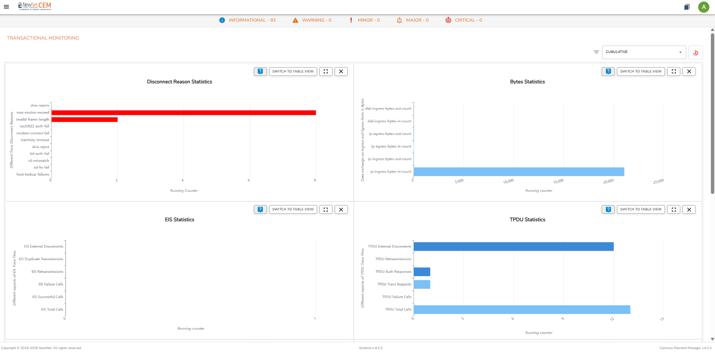Close the TPDU Statistics panel
The height and width of the screenshot is (352, 715).
(689, 209)
